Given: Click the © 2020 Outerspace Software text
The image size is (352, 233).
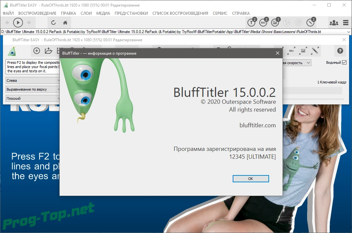Looking at the screenshot, I should (238, 102).
